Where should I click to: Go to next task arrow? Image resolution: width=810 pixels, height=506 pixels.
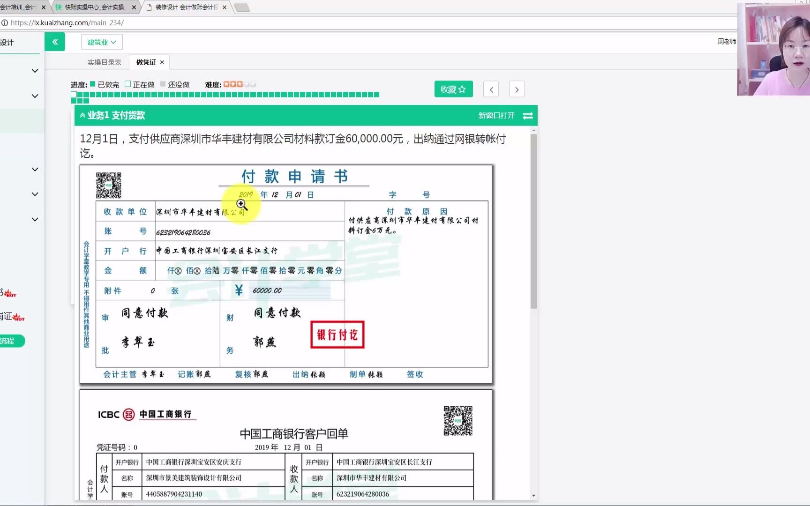click(517, 89)
